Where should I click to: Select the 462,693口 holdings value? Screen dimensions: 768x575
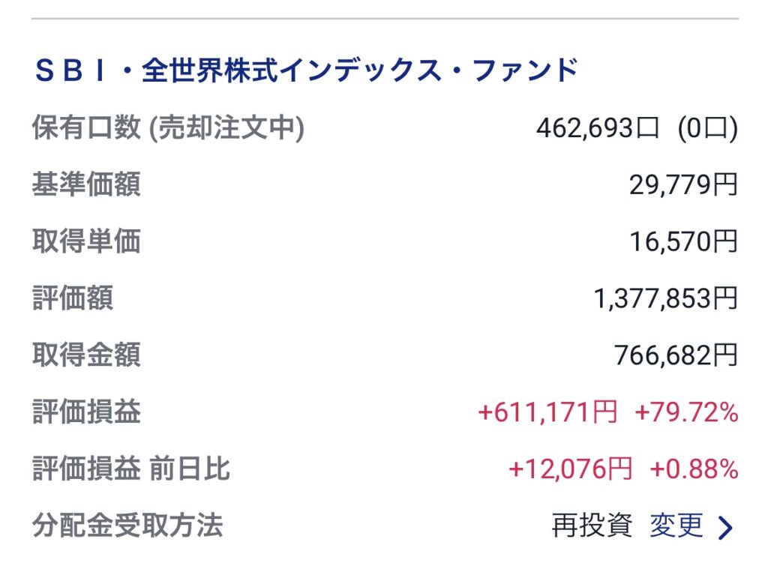(x=597, y=129)
